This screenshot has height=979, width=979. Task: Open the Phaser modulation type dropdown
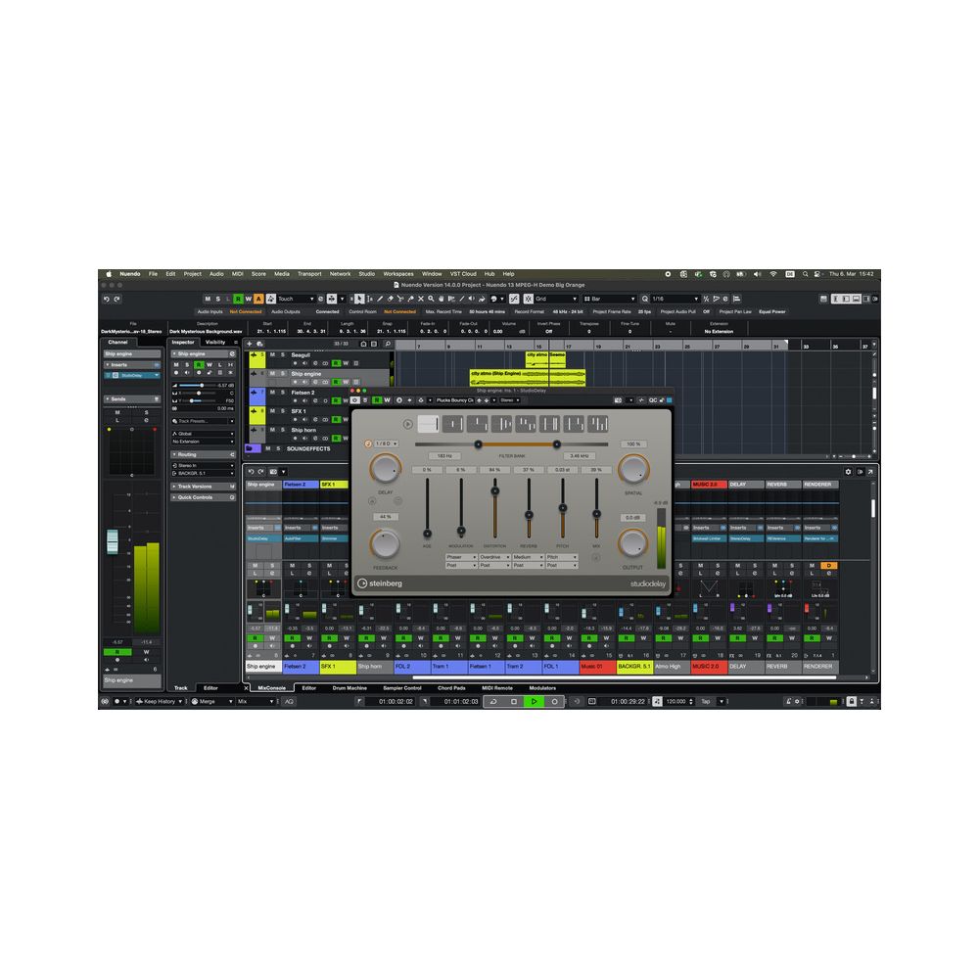click(x=461, y=556)
